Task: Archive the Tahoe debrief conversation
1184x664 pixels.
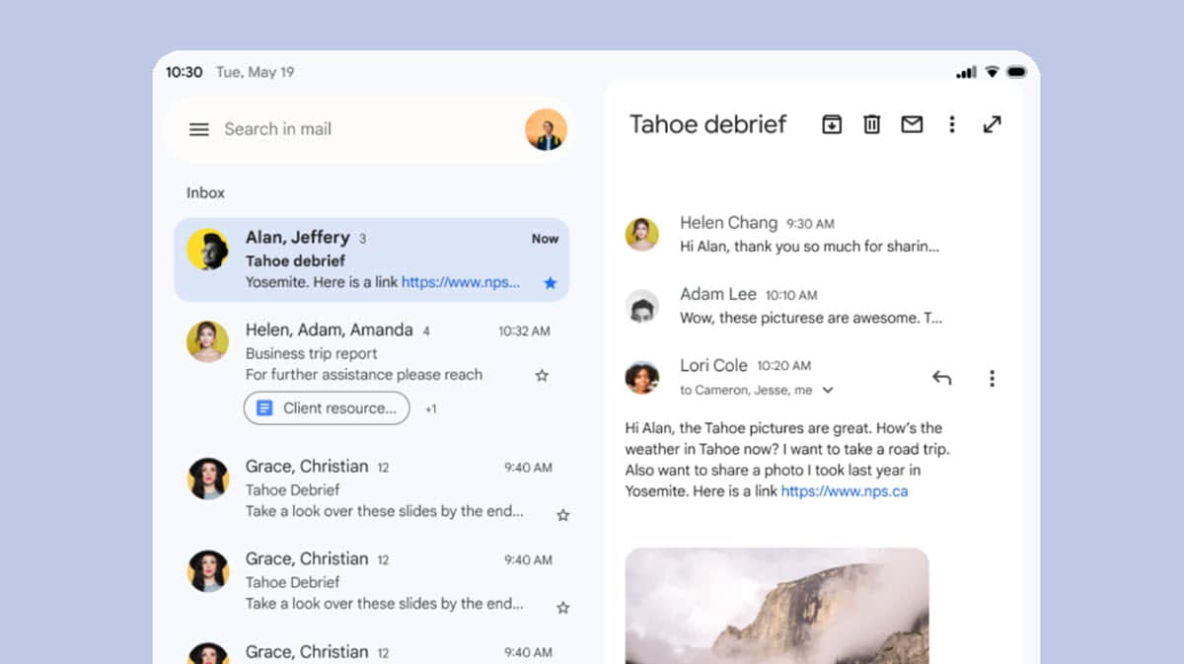Action: [x=832, y=124]
